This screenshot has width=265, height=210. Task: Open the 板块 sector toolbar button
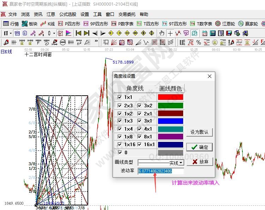click(30, 24)
